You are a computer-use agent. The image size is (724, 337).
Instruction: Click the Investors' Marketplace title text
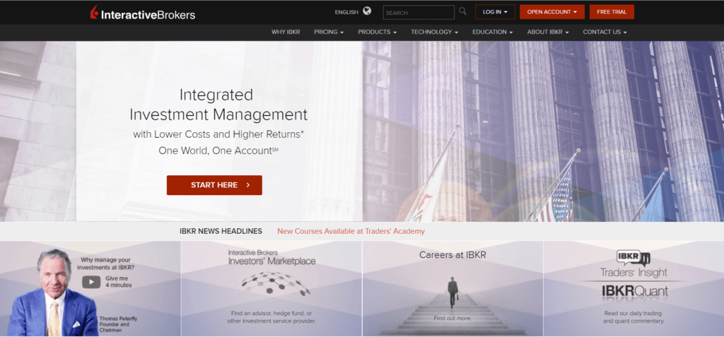271,258
